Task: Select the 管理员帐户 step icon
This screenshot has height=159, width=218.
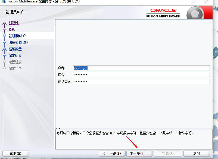Action: [4, 36]
